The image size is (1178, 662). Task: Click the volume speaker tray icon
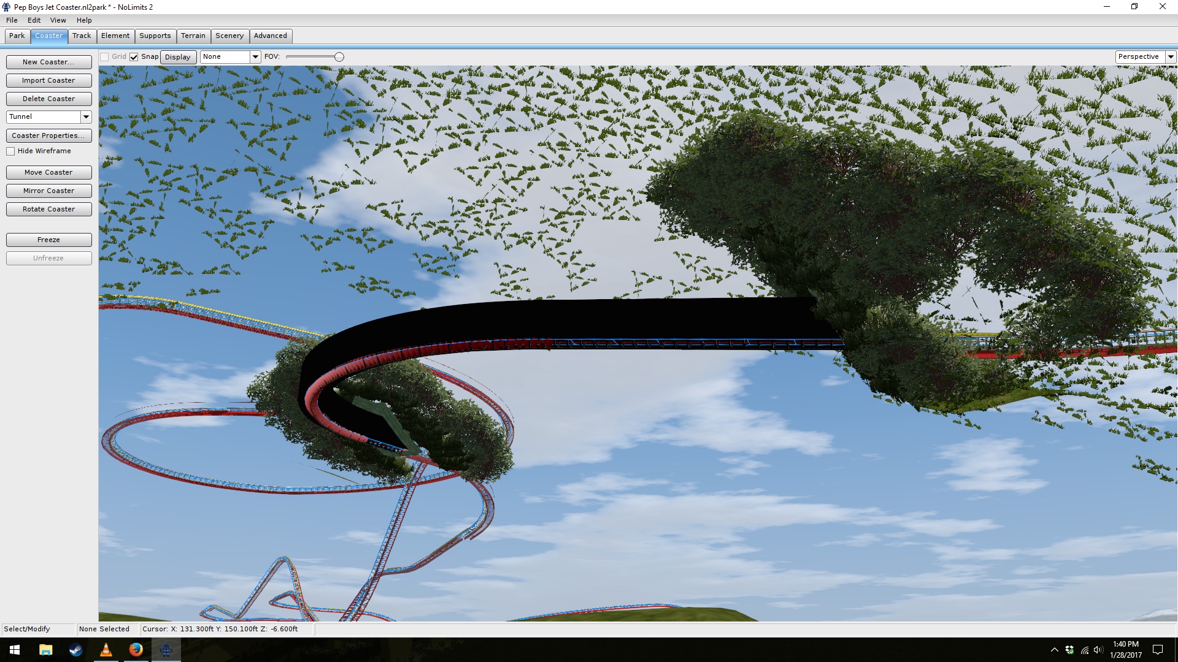click(x=1098, y=650)
